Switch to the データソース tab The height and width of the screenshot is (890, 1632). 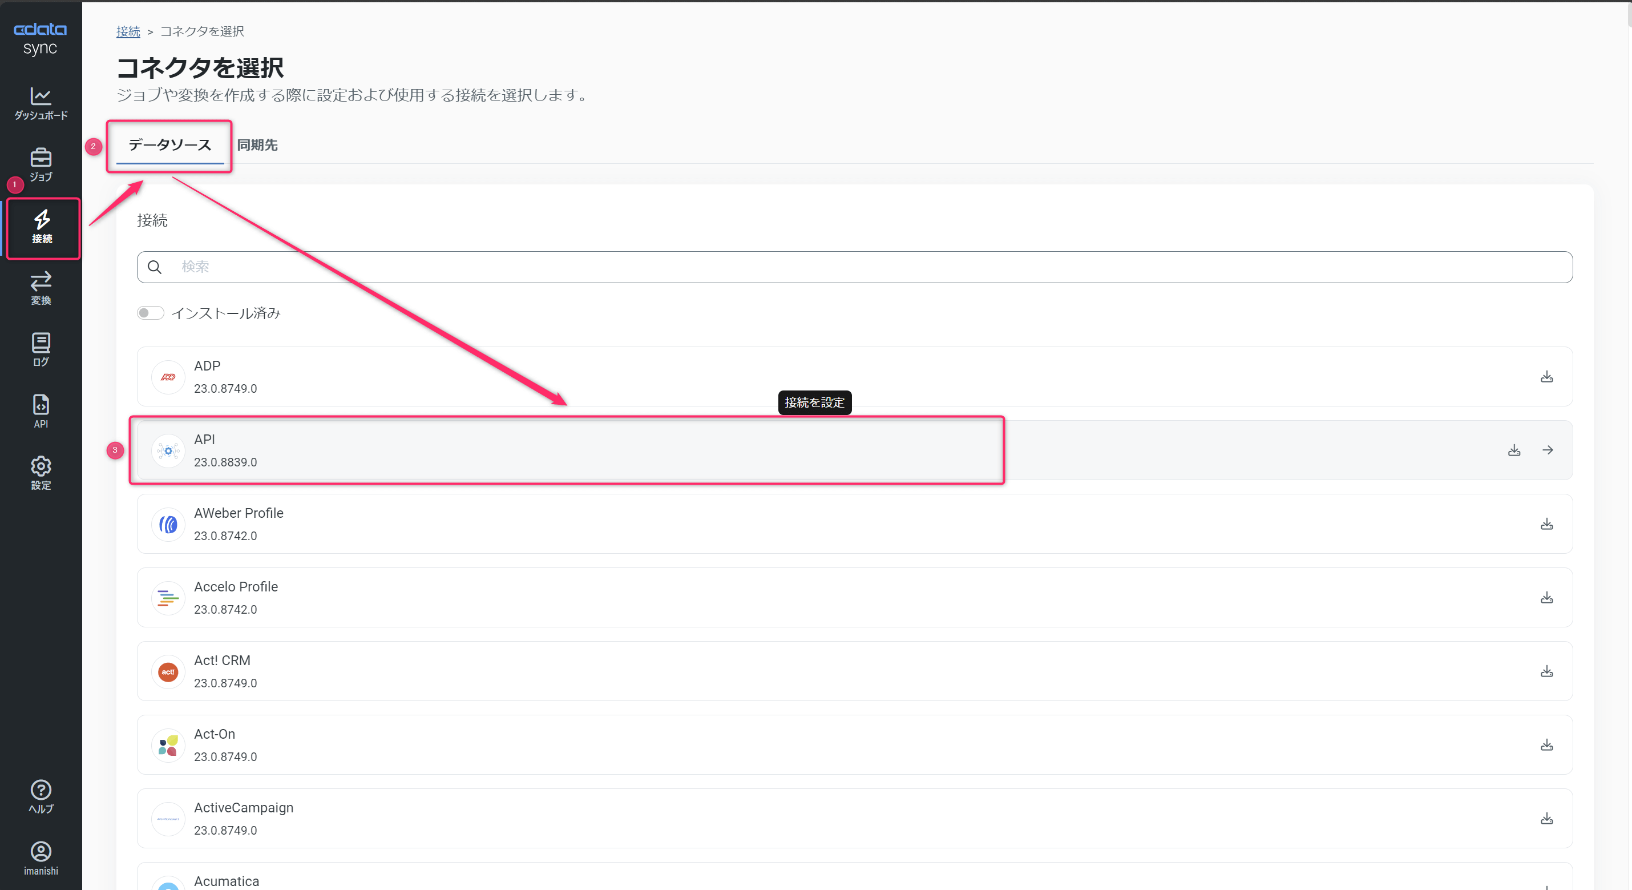[170, 145]
